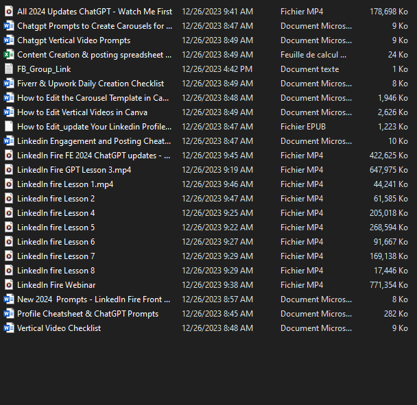Click the video icon for LinkedIn fire Lesson 5
Screen dimensions: 417x405
[x=9, y=228]
